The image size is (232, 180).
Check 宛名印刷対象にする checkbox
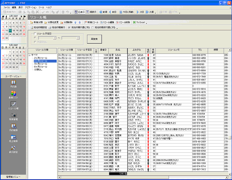click(x=69, y=27)
